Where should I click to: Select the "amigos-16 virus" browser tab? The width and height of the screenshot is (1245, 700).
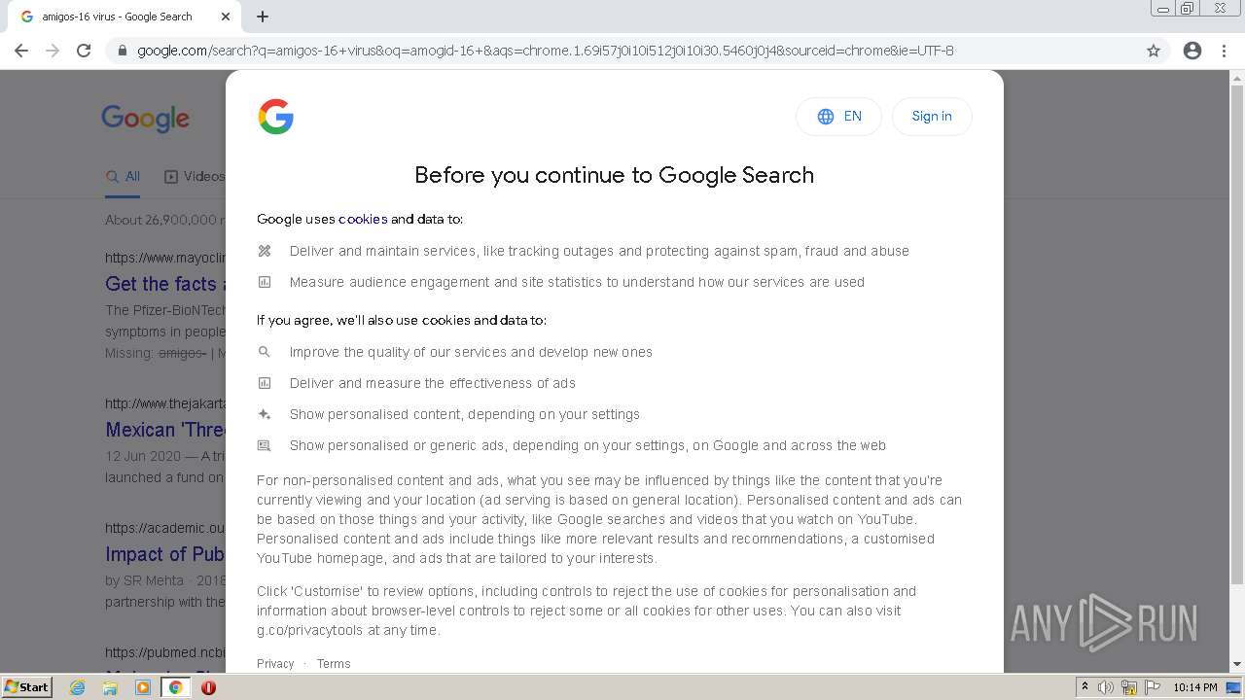pyautogui.click(x=117, y=17)
